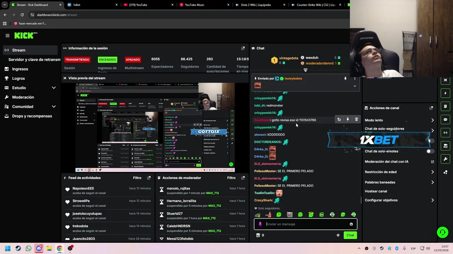Click username vintagedota in chat leaderboard
The image size is (453, 254).
click(x=288, y=58)
